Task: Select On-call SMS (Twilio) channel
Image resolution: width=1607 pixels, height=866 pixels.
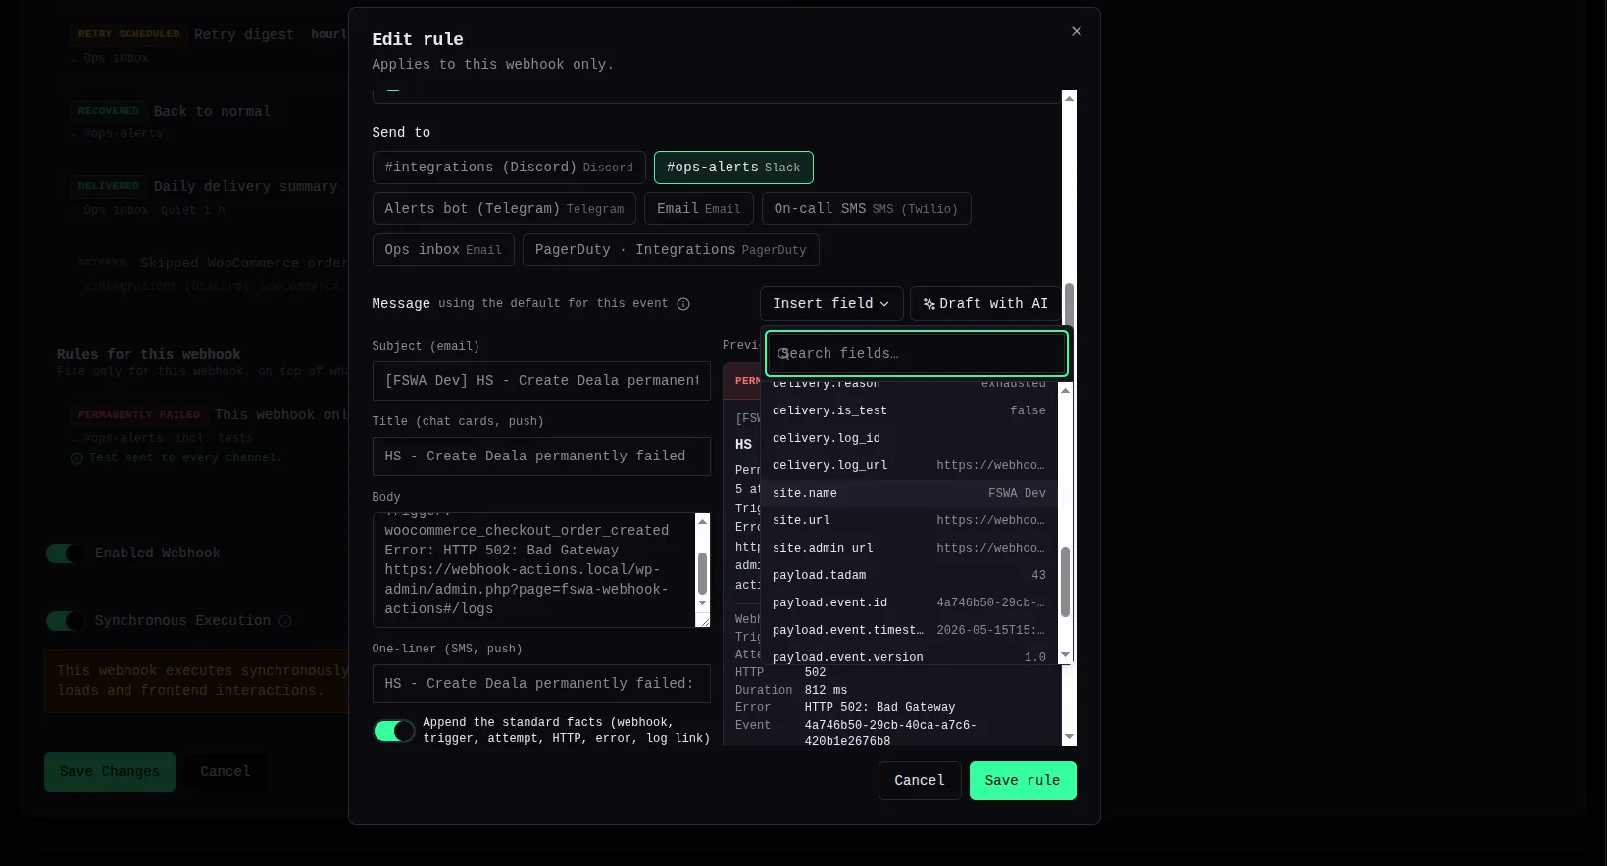Action: [866, 209]
